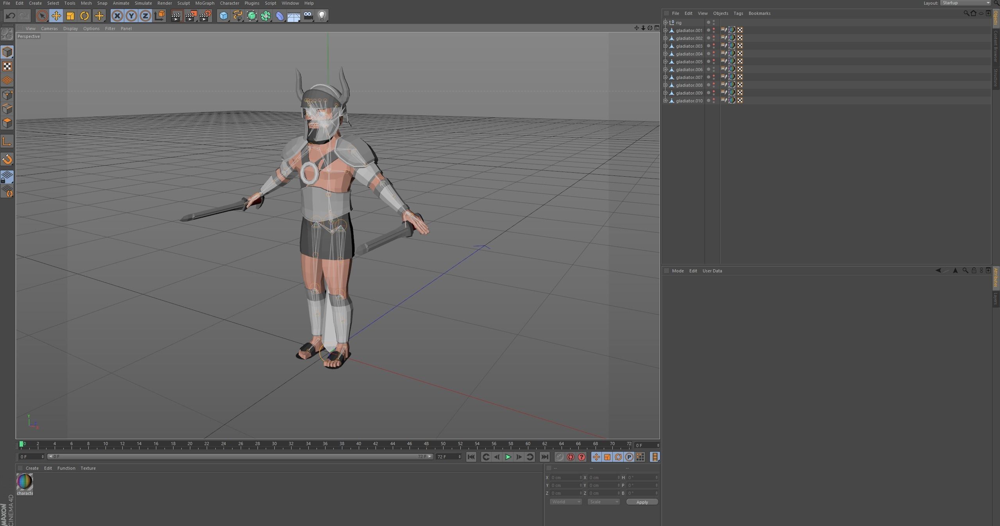1000x526 pixels.
Task: Select the character material thumbnail
Action: point(25,482)
